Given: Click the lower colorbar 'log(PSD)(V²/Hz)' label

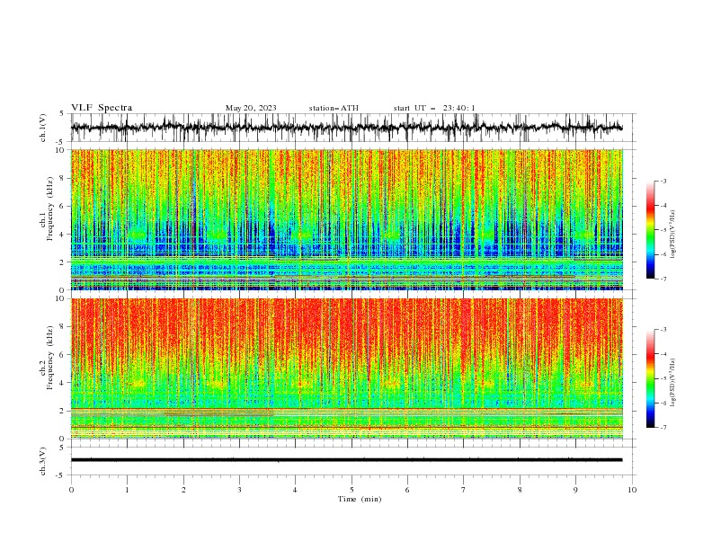Looking at the screenshot, I should [672, 383].
